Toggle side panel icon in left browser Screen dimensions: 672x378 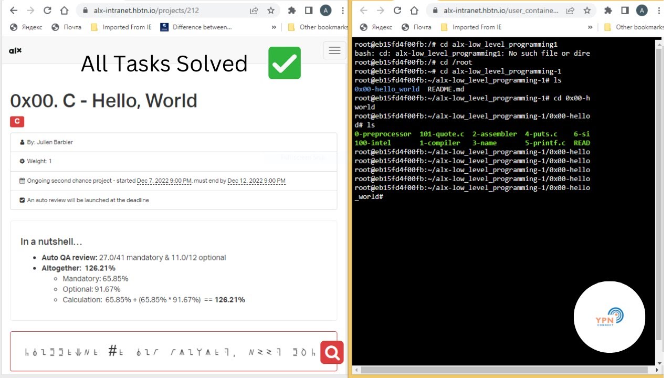point(309,10)
